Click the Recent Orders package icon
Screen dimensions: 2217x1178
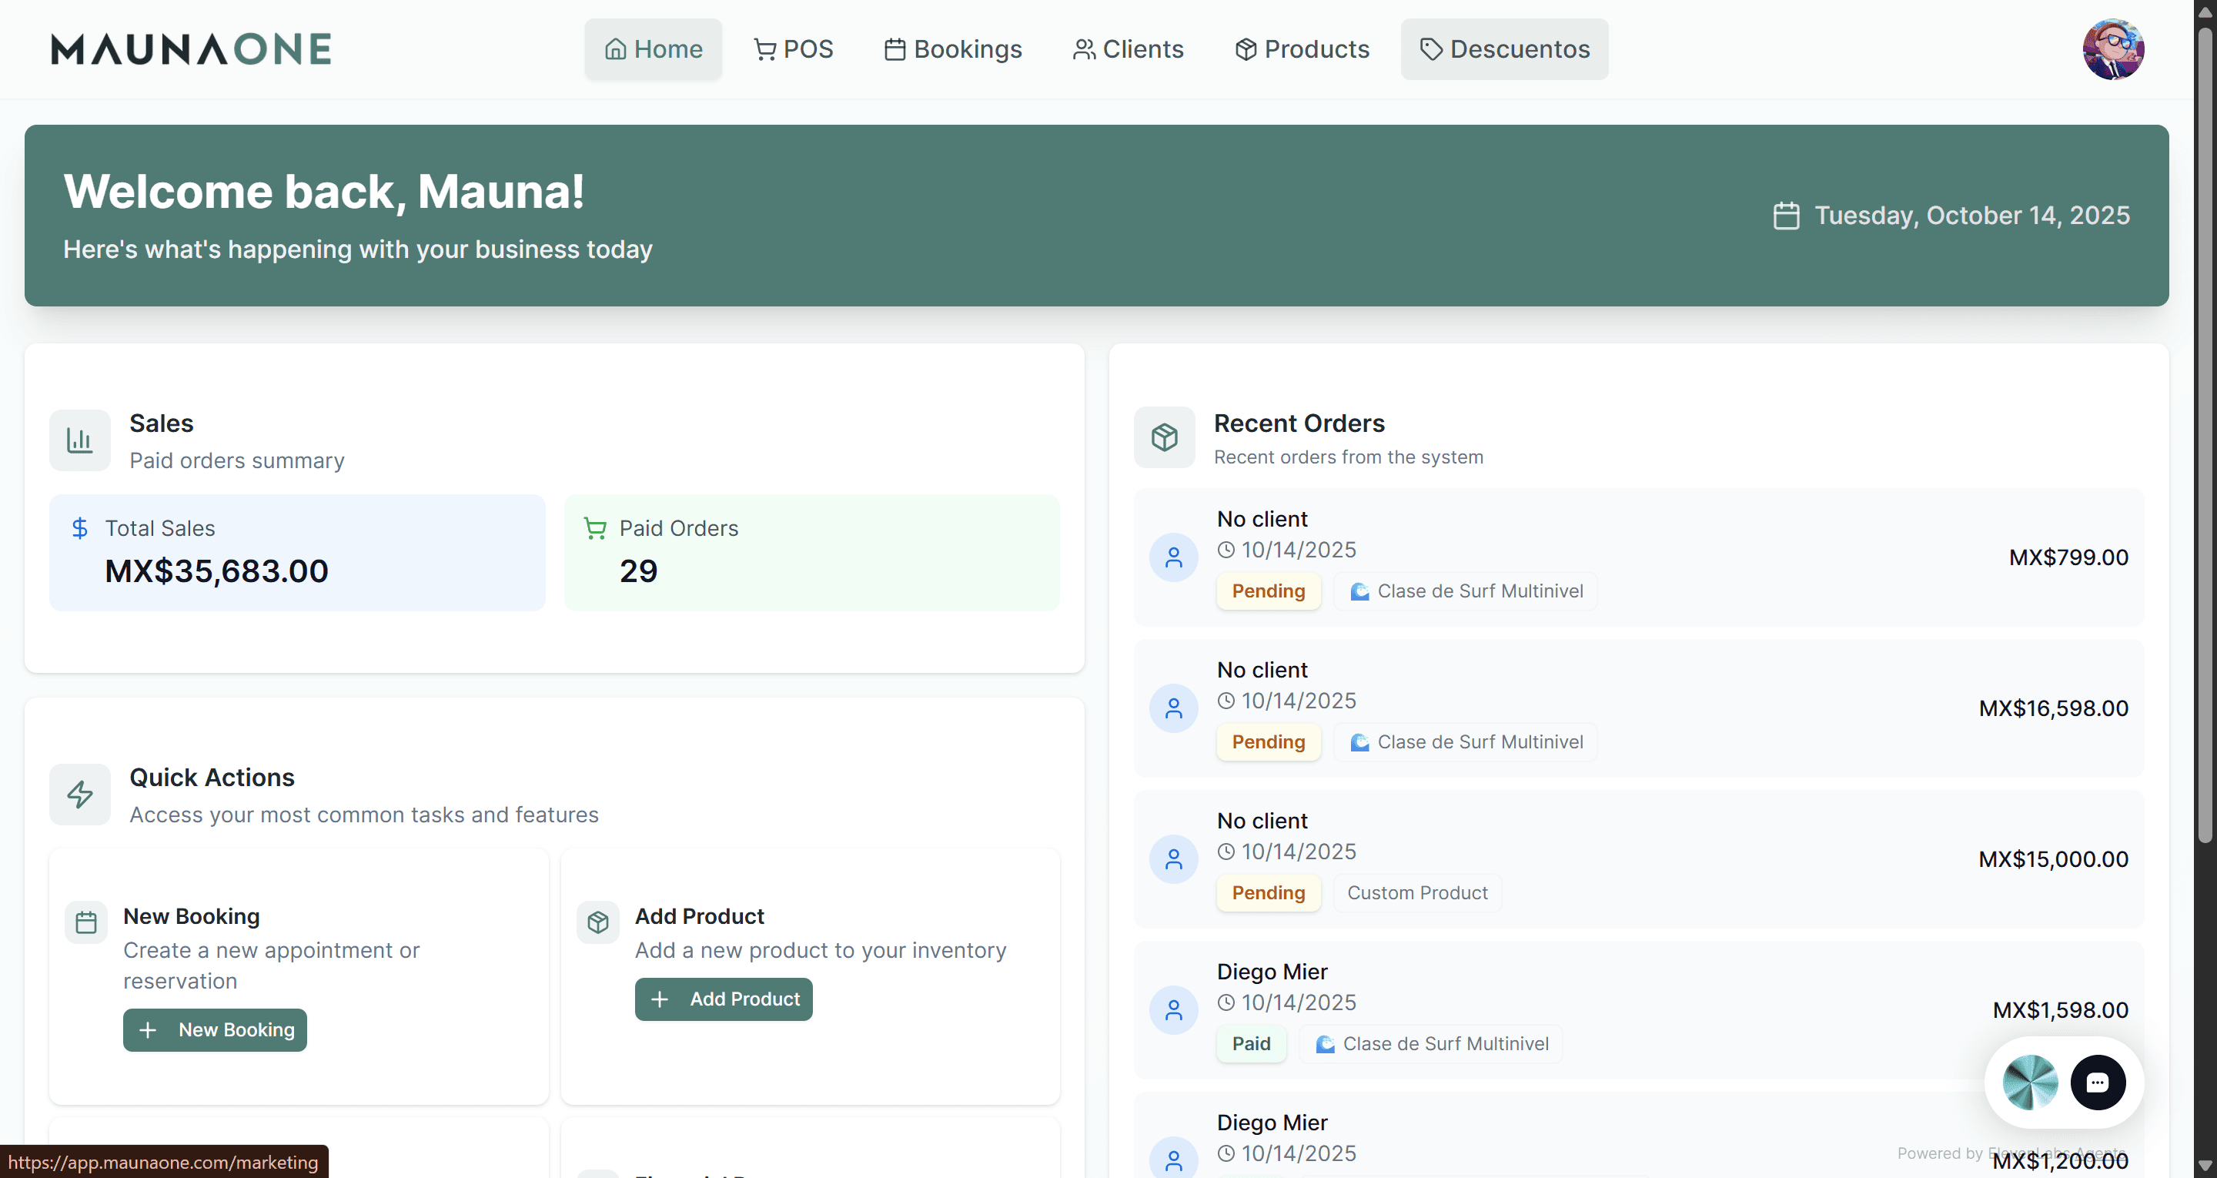[x=1165, y=437]
